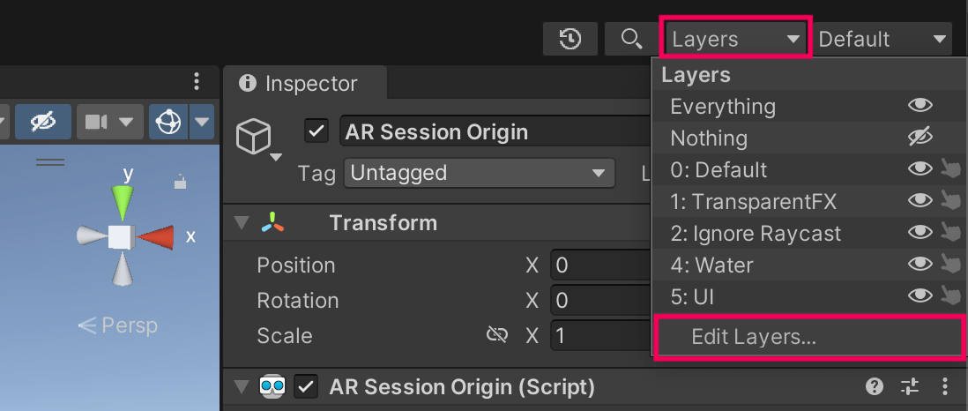
Task: Open help for AR Session Origin script
Action: point(875,386)
